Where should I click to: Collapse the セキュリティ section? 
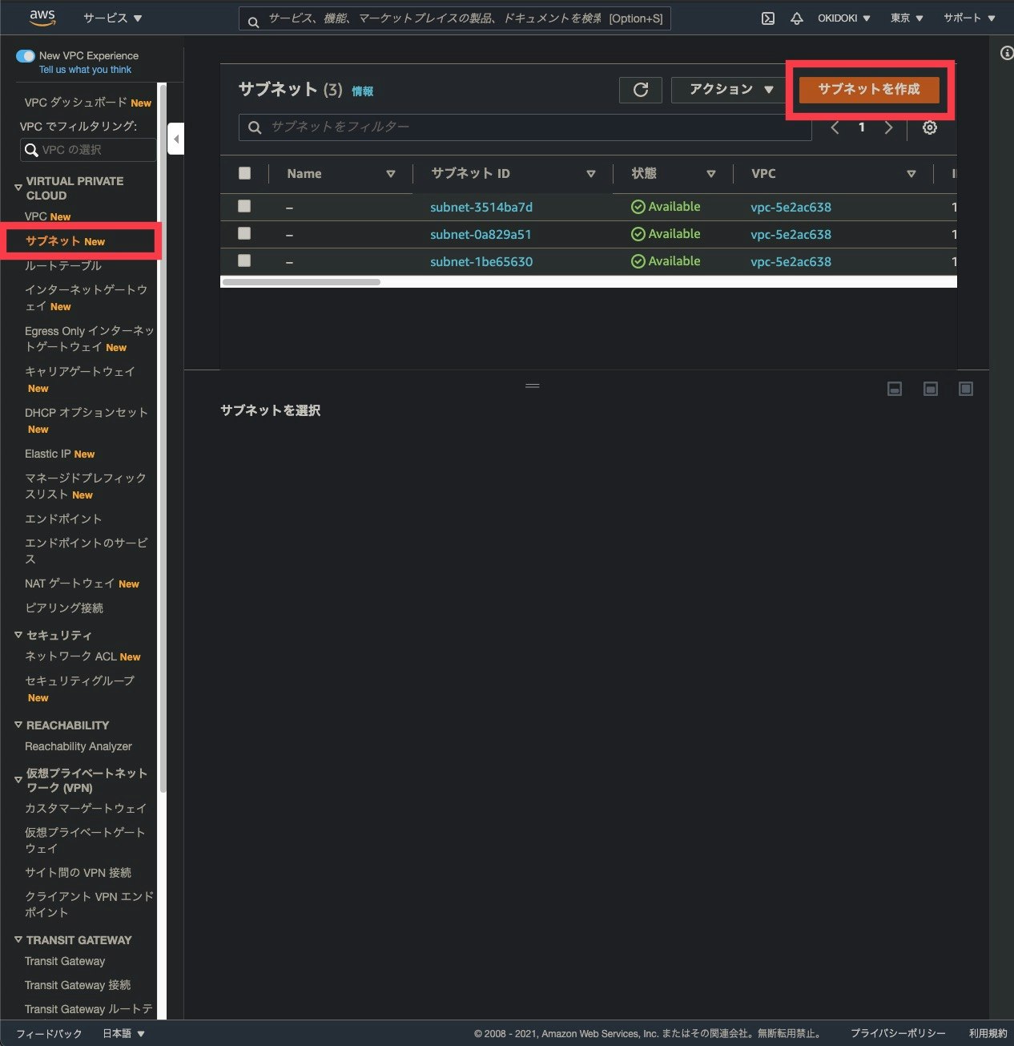[x=18, y=635]
